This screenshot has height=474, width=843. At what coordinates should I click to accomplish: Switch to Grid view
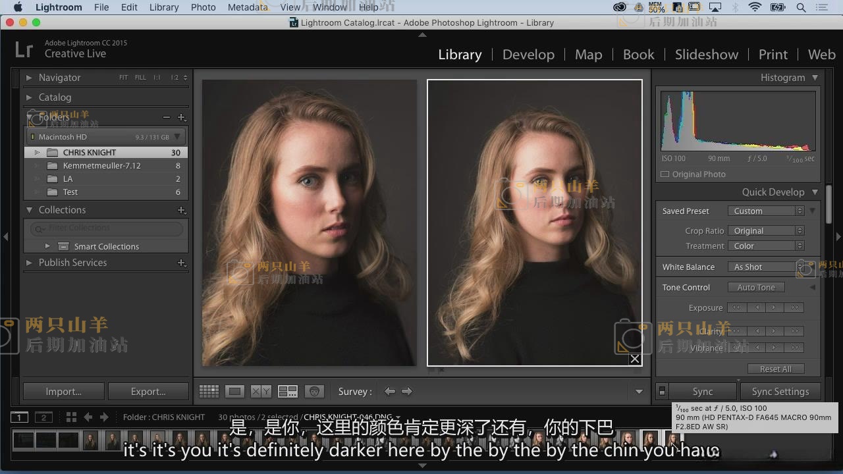pos(209,391)
